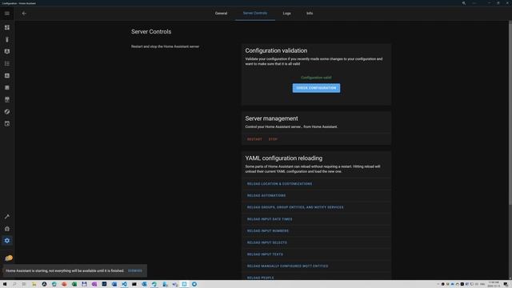Click Restart under Server management
The height and width of the screenshot is (288, 512).
coord(254,139)
